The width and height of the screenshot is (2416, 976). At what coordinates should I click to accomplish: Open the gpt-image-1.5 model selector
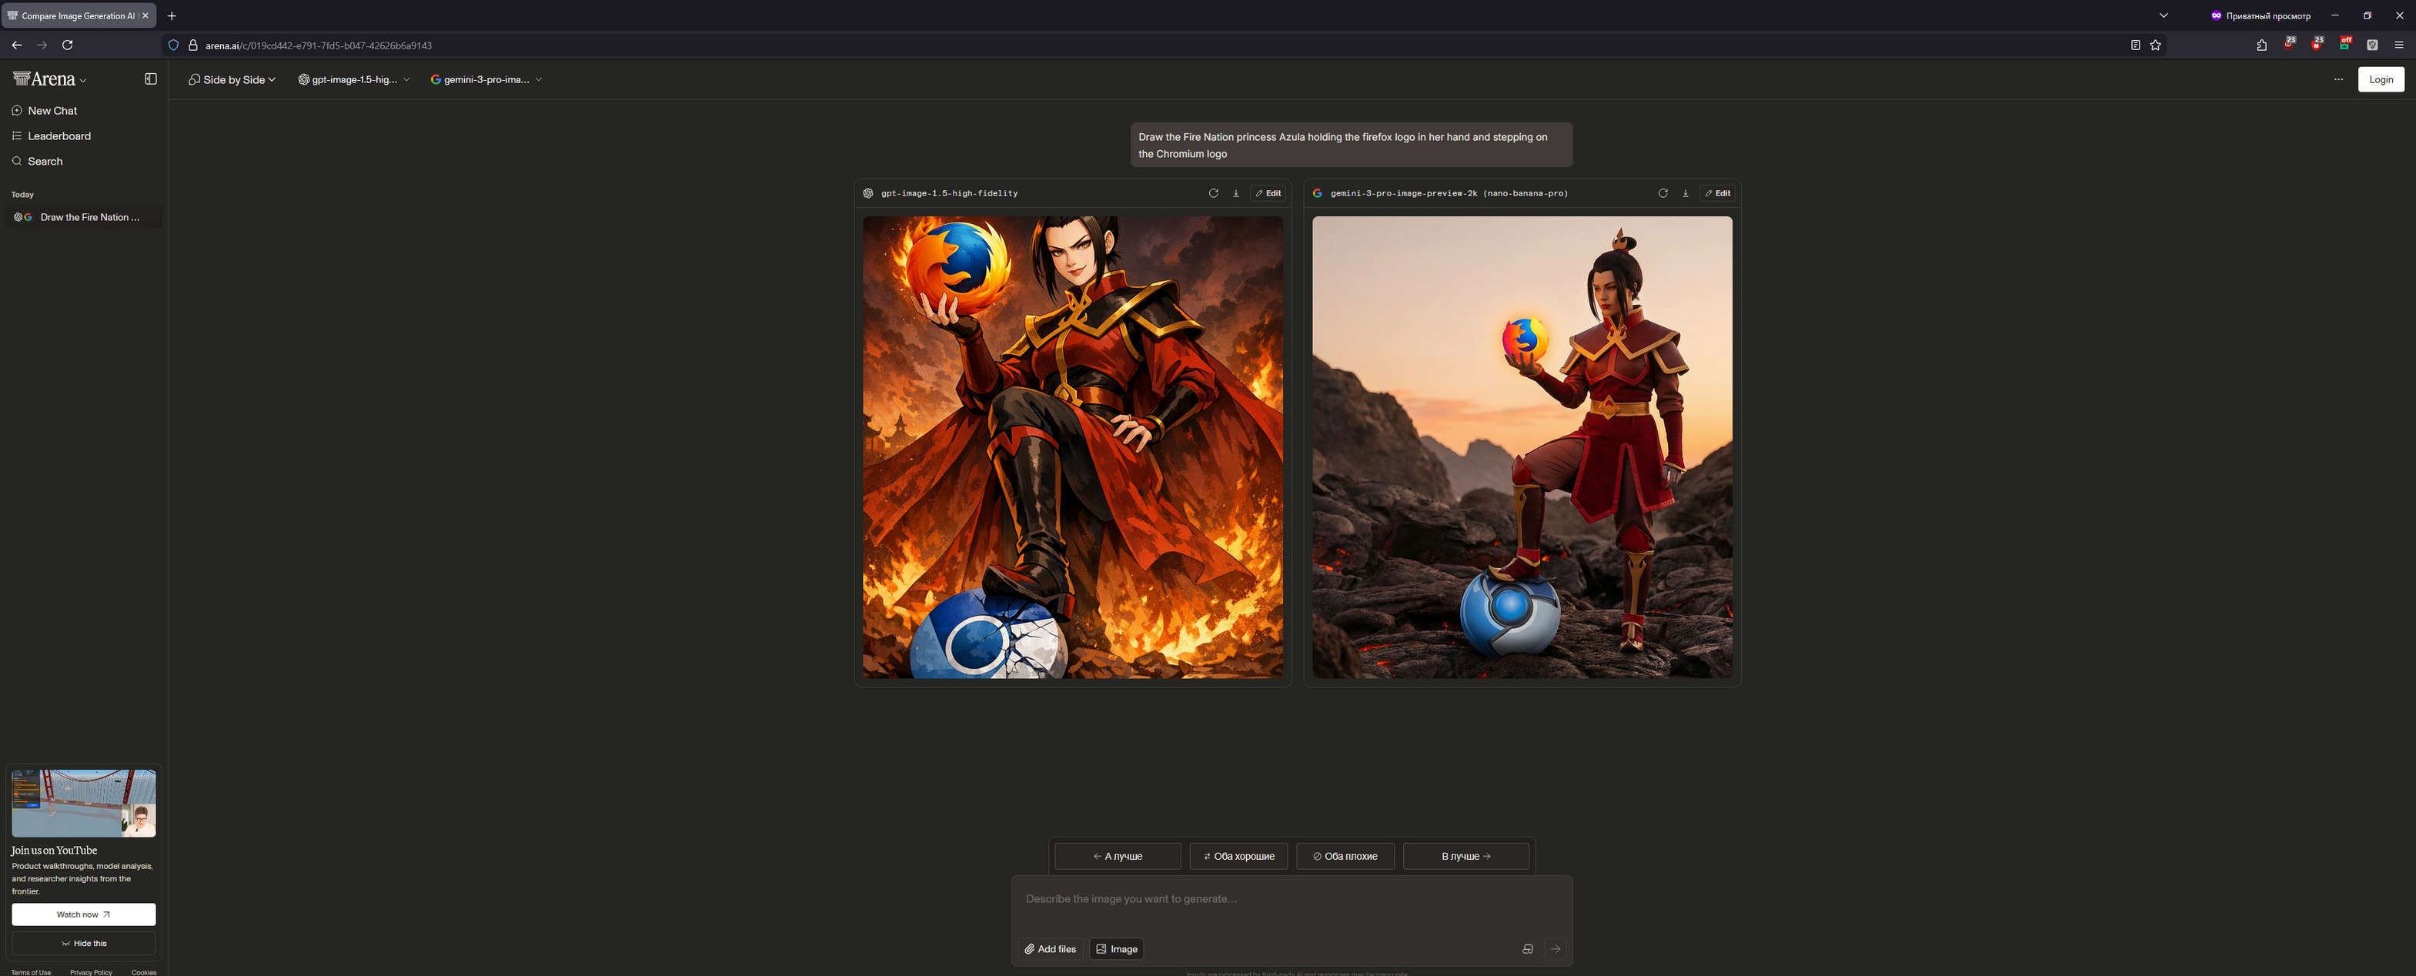353,80
